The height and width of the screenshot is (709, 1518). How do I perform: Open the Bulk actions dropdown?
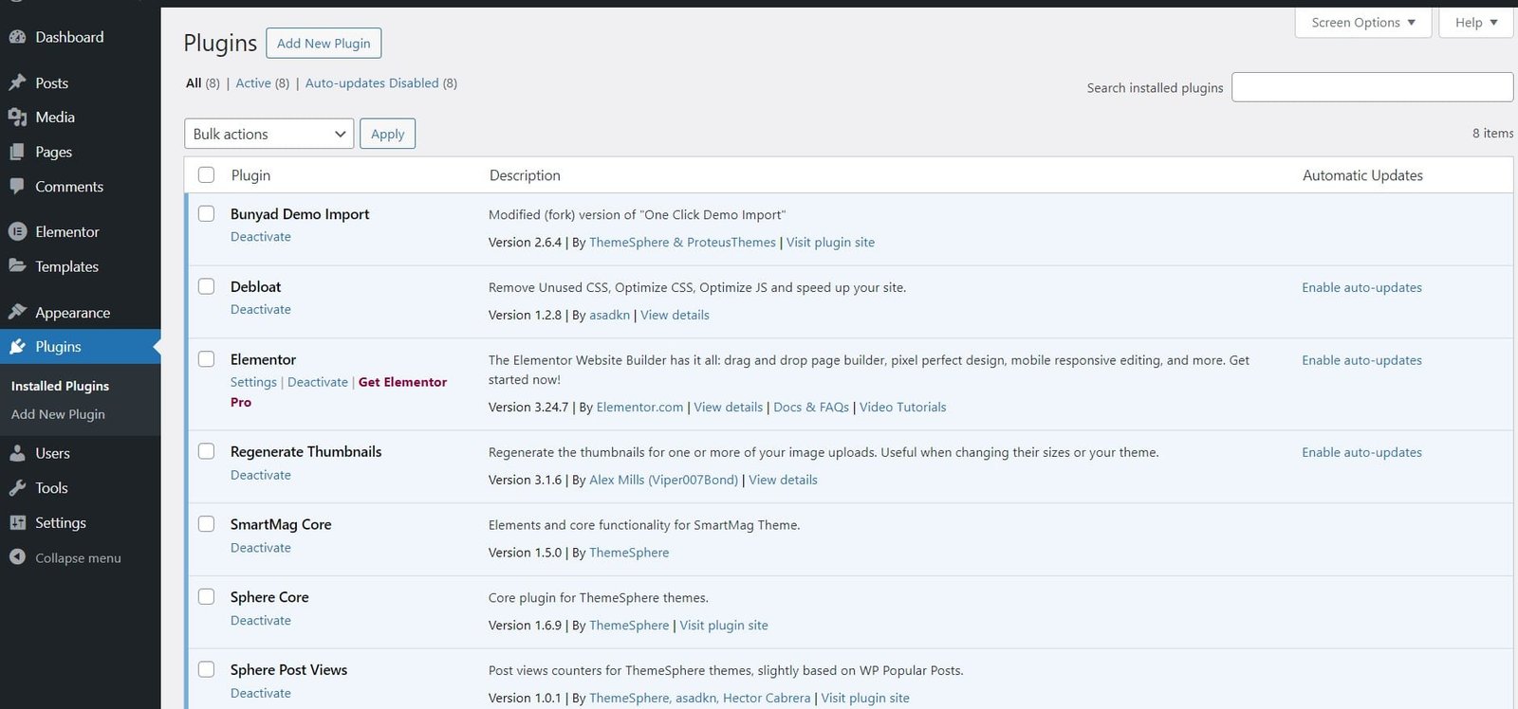pyautogui.click(x=268, y=134)
